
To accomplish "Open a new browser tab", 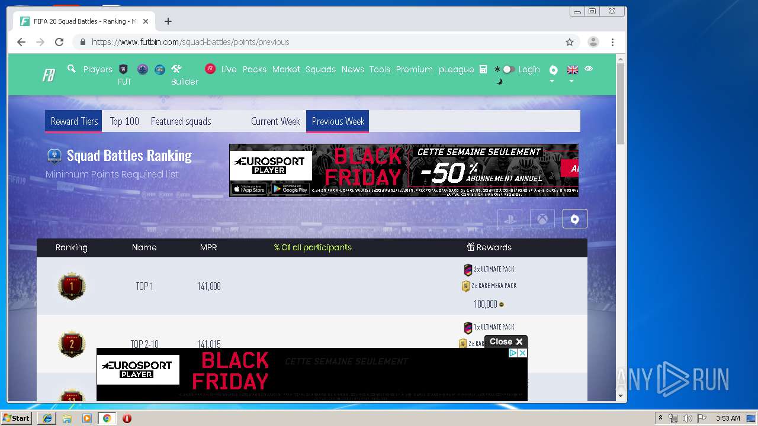I will 168,21.
